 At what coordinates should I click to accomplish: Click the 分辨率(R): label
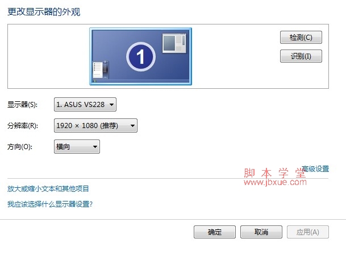point(23,126)
